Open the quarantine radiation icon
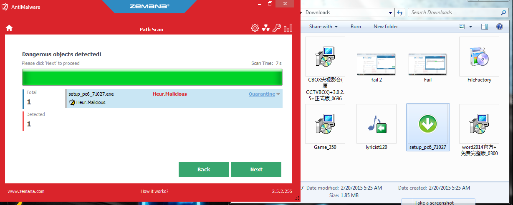 pos(266,28)
